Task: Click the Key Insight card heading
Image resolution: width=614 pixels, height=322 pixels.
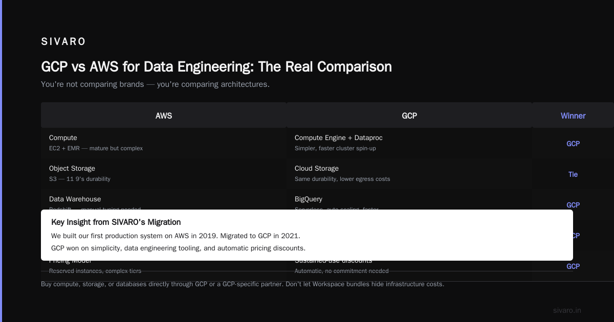Action: pyautogui.click(x=116, y=222)
